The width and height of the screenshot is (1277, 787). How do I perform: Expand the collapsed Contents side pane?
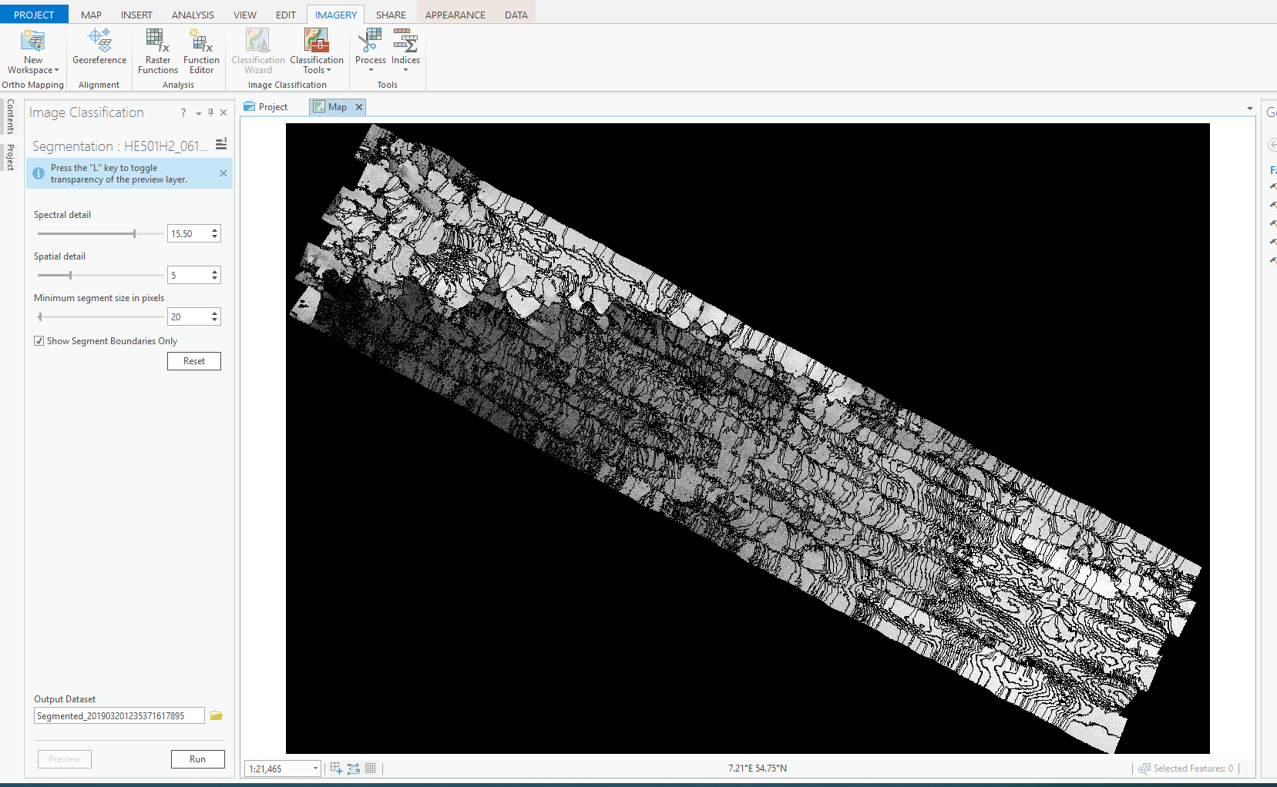pyautogui.click(x=10, y=116)
